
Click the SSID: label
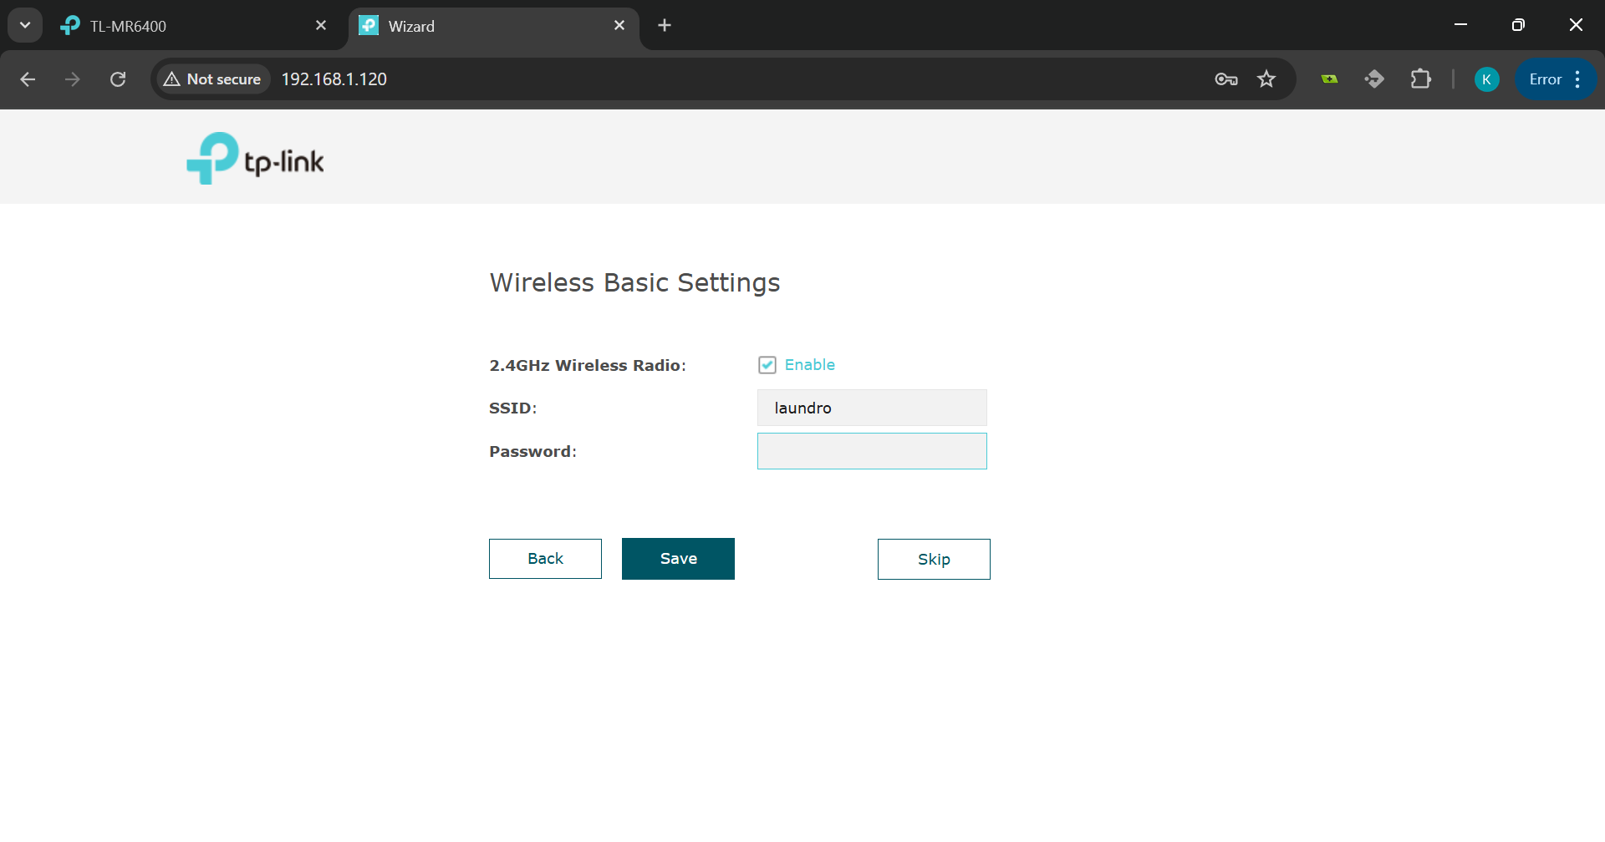pyautogui.click(x=512, y=408)
